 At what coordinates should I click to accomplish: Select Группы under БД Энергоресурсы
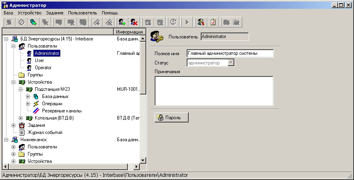[x=35, y=75]
